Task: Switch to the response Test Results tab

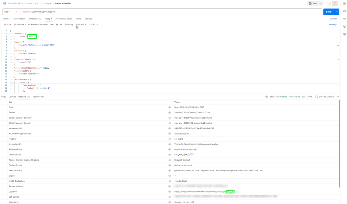Action: [x=38, y=97]
